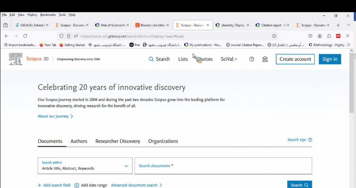Screen dimensions: 356x188
Task: Open the tracking protection shield icon
Action: [x=61, y=36]
